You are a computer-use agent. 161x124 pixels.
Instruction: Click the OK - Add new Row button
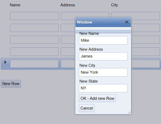(x=97, y=98)
